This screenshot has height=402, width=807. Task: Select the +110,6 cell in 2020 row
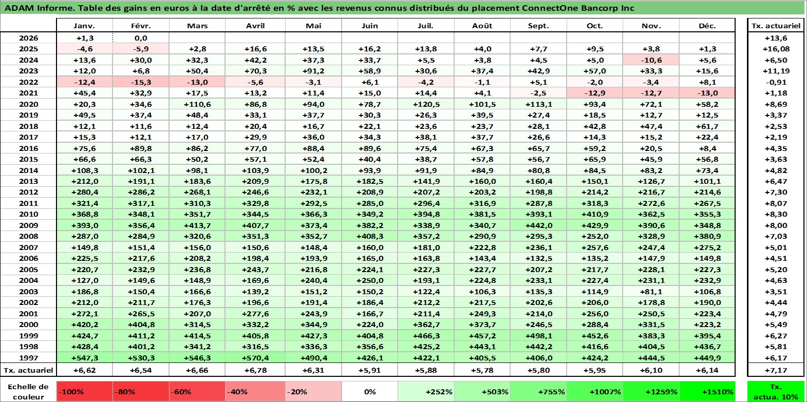197,104
